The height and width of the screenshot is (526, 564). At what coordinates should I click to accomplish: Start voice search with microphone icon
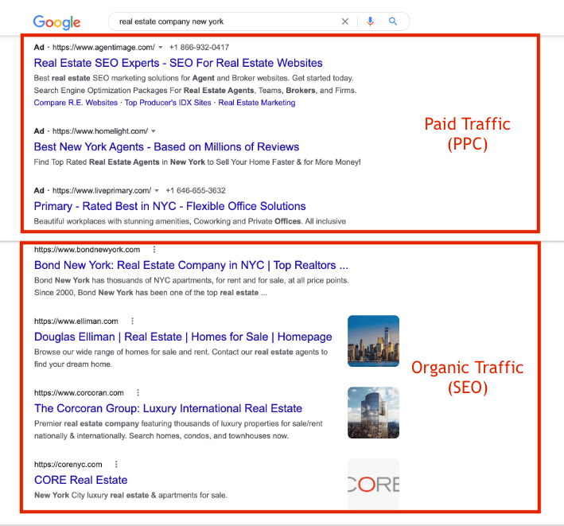point(370,21)
